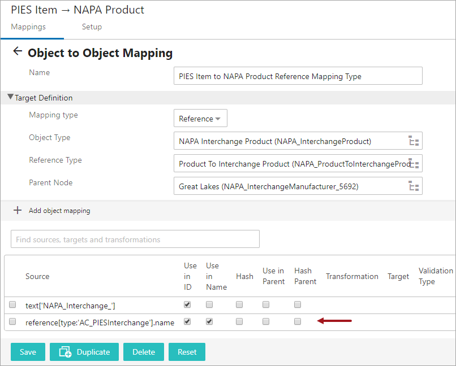The width and height of the screenshot is (456, 366).
Task: Click the Validation Type column header
Action: pos(436,276)
